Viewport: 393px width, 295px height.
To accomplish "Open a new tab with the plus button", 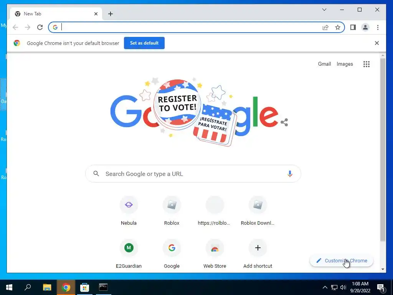I will 111,14.
